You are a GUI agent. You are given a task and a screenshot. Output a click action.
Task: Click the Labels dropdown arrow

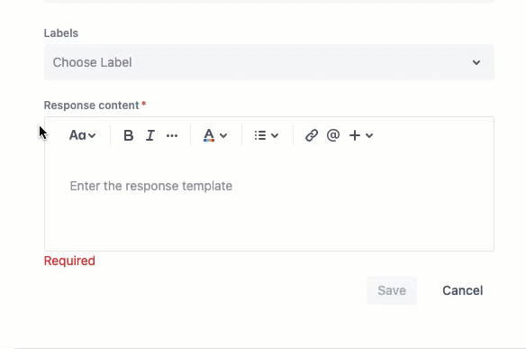(476, 62)
